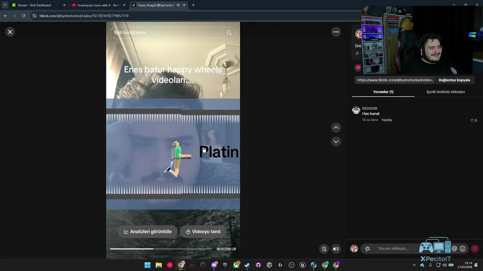Click the sticker icon in comment box
Viewport: 483px width, 271px height.
click(368, 249)
